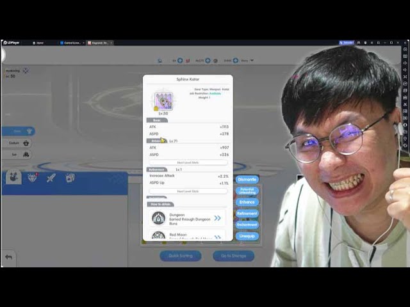
Task: Select the cards tab icon
Action: [70, 178]
